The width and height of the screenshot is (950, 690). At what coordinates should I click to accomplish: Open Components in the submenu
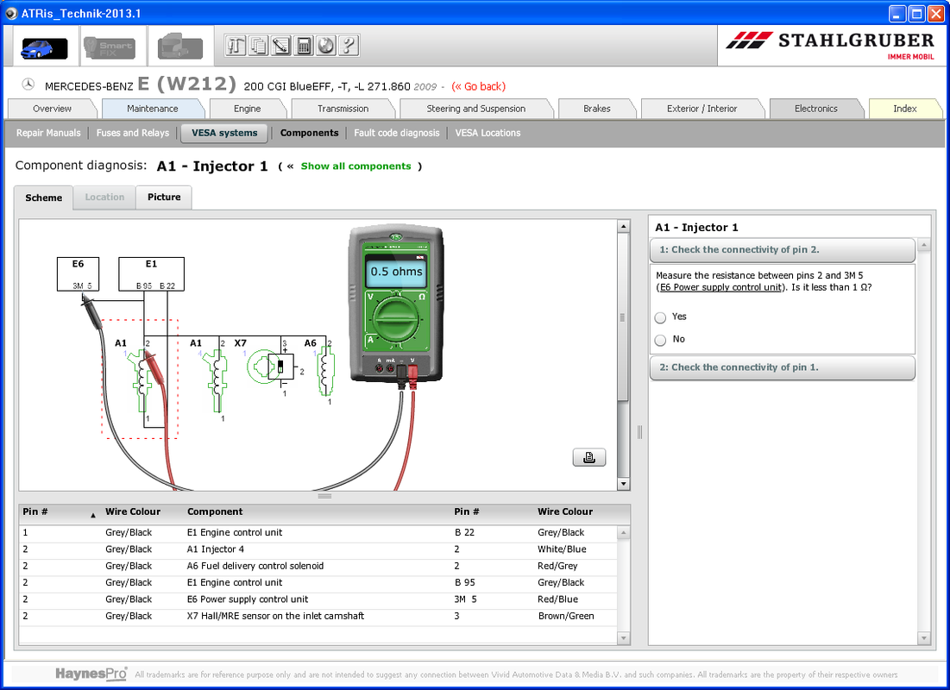coord(309,133)
